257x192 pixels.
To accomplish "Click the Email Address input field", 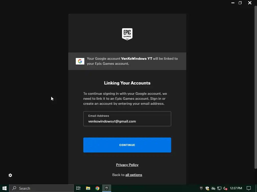I will 127,119.
